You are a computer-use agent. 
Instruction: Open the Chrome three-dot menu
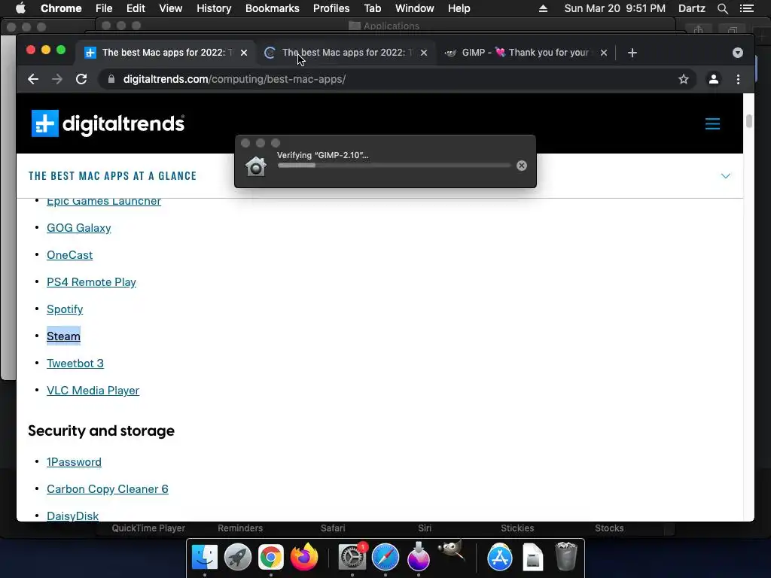pyautogui.click(x=738, y=79)
